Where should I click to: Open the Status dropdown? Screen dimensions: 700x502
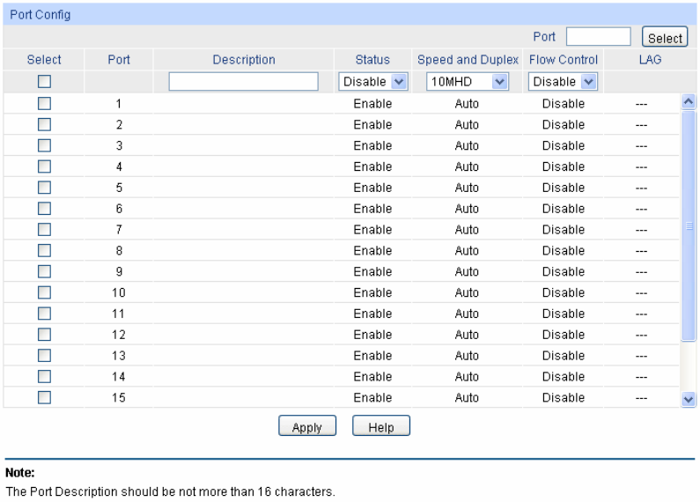click(372, 82)
